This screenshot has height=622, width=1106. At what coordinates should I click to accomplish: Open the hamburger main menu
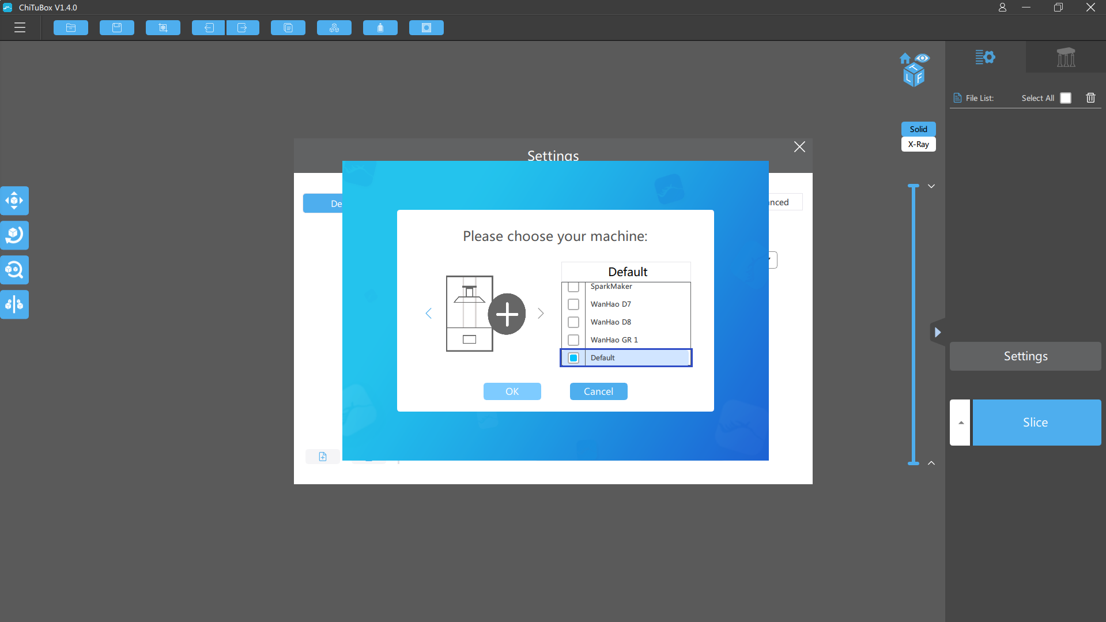[x=20, y=28]
